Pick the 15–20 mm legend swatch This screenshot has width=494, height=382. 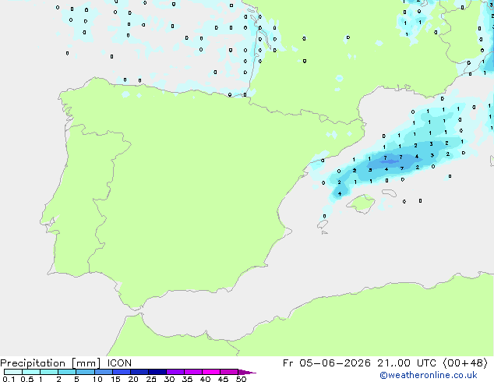tap(122, 372)
